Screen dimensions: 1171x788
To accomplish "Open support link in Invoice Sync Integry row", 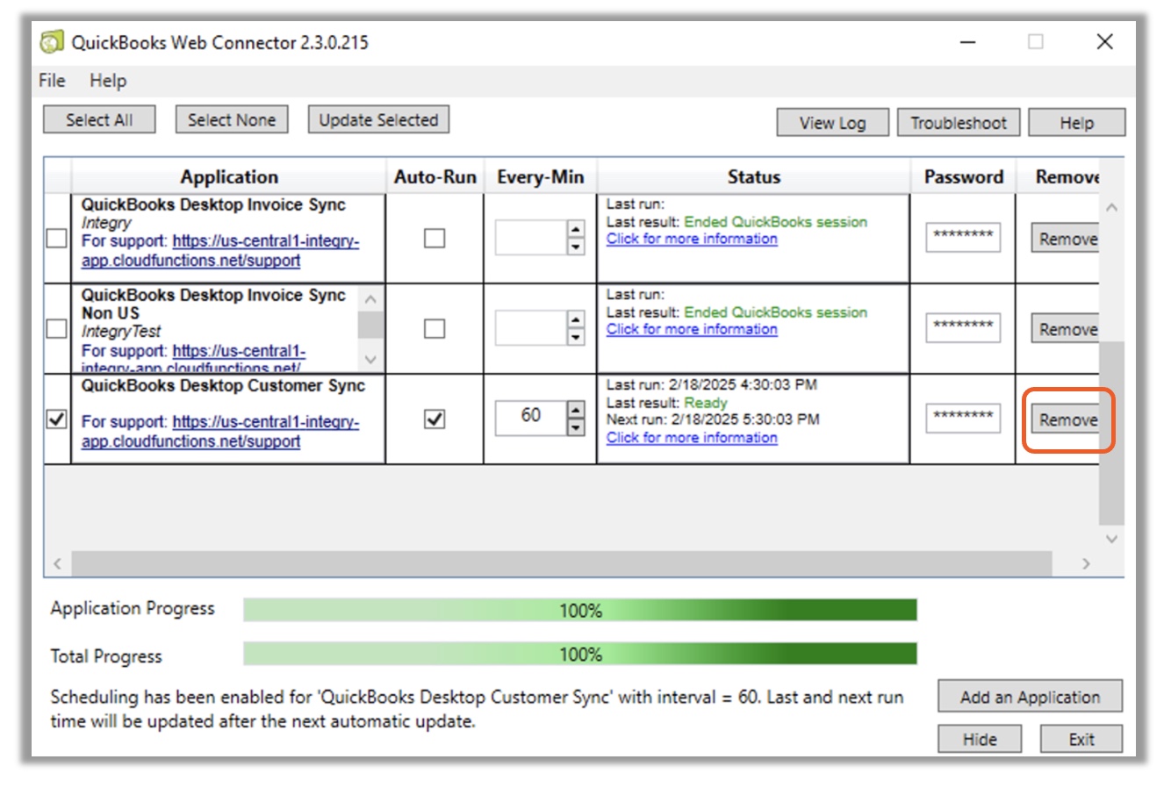I will tap(220, 250).
